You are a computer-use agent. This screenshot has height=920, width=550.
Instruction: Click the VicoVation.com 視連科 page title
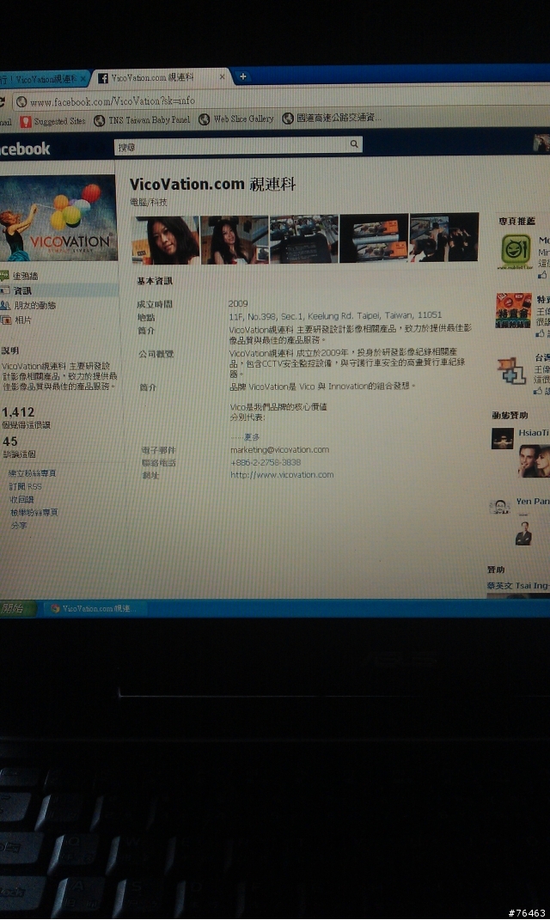pyautogui.click(x=212, y=184)
